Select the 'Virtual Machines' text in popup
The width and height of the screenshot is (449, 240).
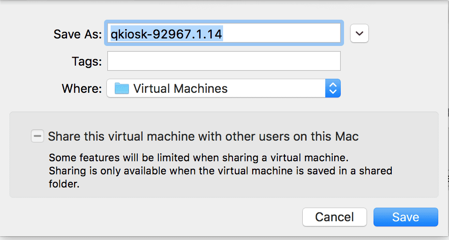click(x=180, y=88)
